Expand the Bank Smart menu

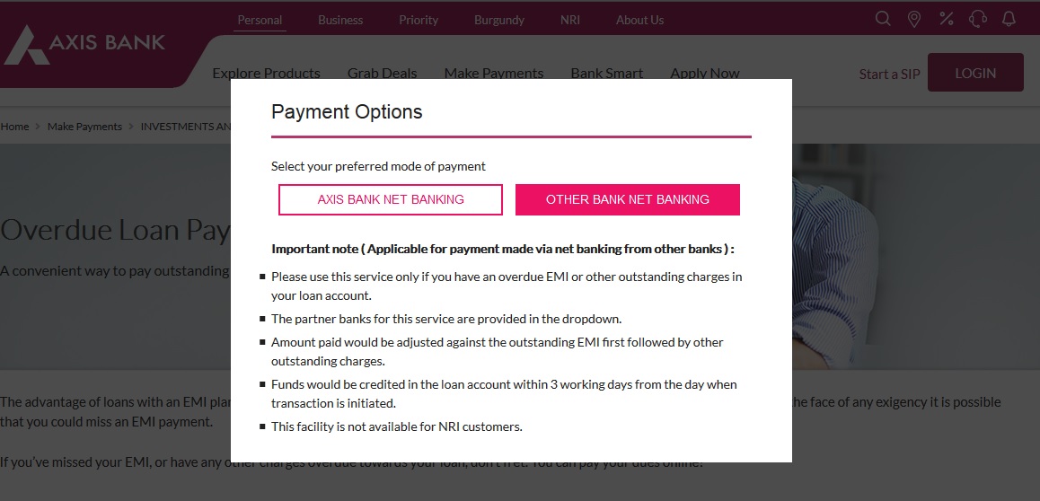pos(606,73)
